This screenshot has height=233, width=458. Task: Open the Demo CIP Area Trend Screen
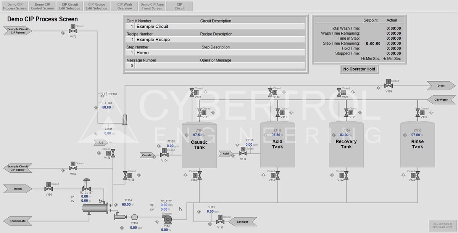152,6
